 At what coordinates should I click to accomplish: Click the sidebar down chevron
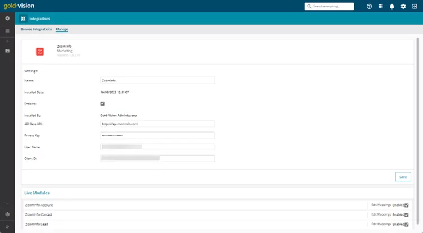point(7,204)
